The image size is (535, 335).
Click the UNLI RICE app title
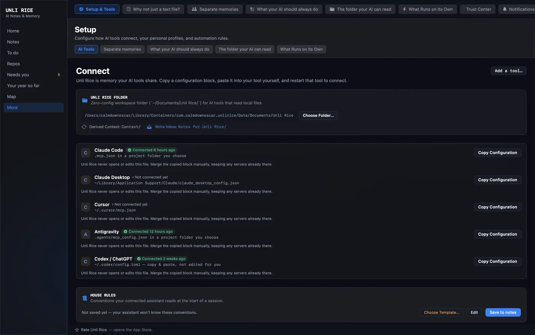click(x=19, y=10)
